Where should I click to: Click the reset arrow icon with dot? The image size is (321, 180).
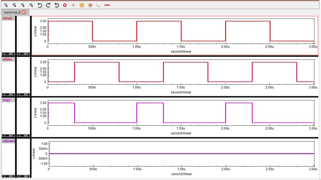[x=57, y=5]
